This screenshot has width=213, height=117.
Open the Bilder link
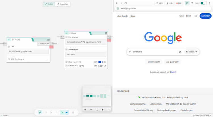(188, 16)
